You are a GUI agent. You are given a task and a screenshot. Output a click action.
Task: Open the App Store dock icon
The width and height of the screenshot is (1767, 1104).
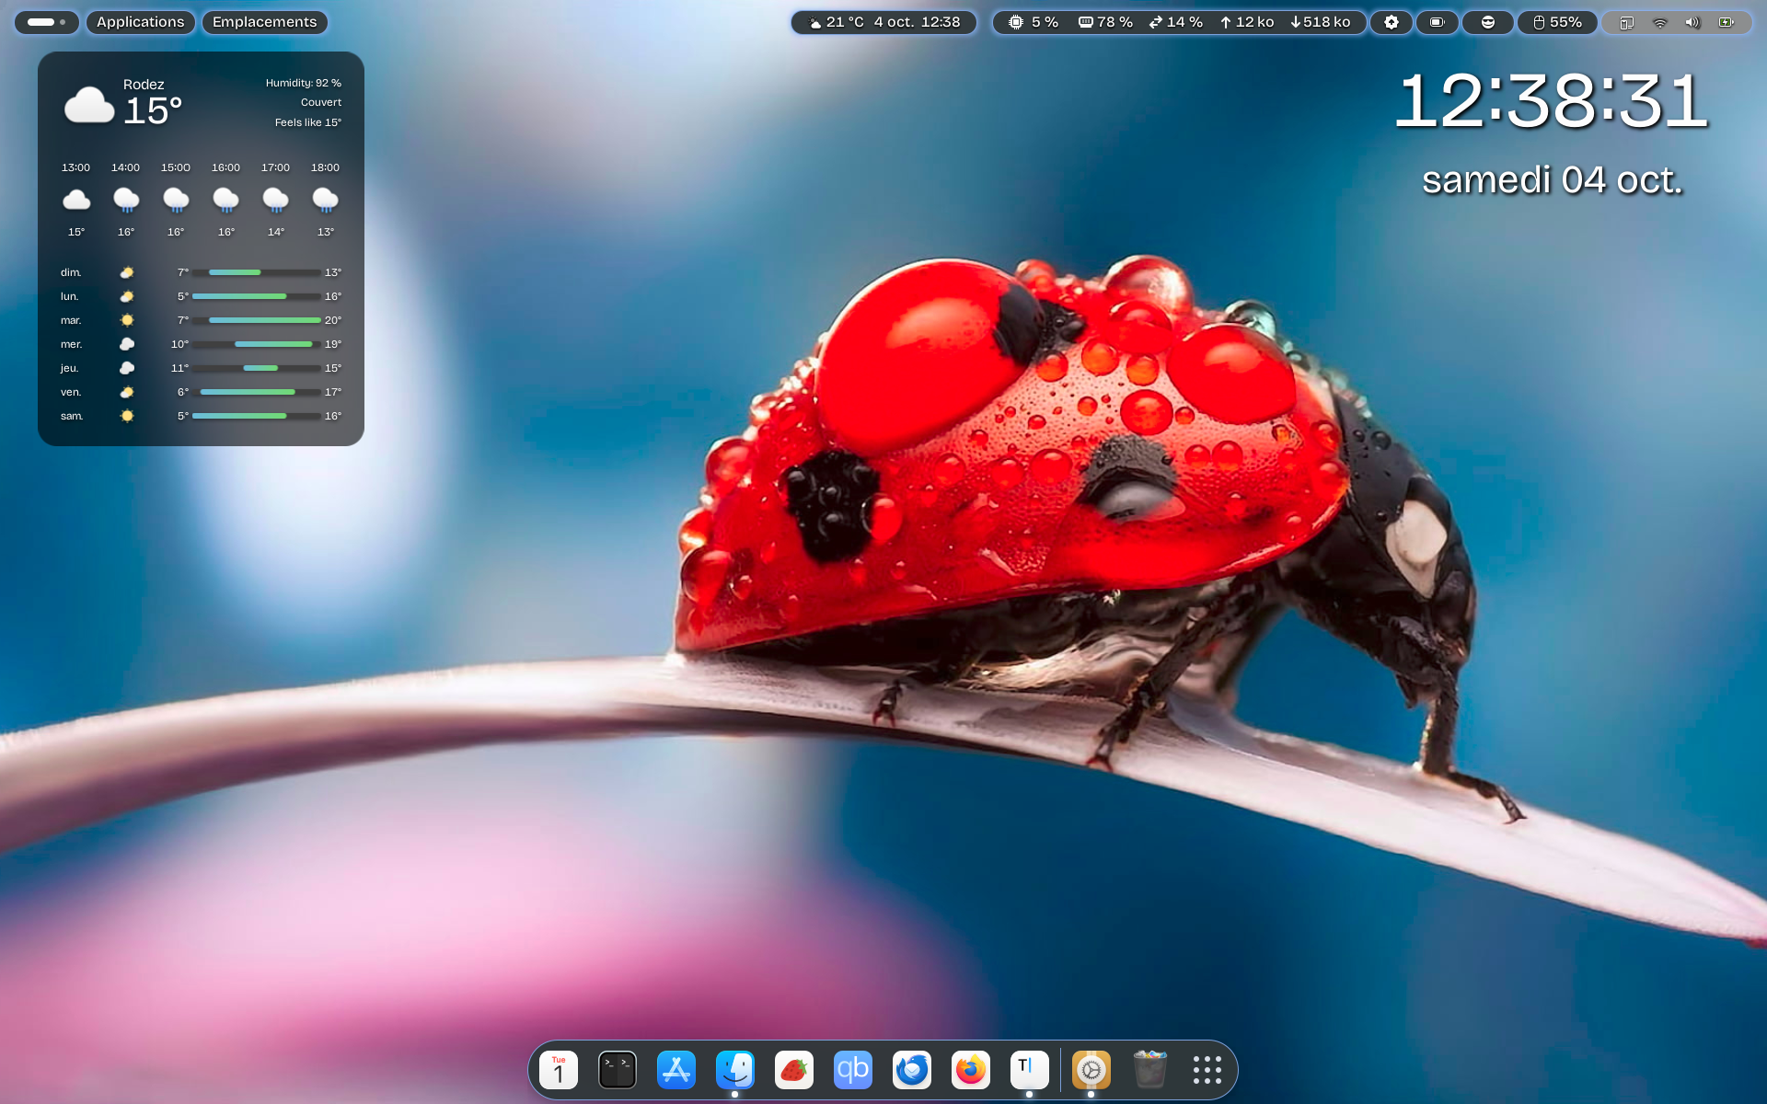tap(676, 1070)
